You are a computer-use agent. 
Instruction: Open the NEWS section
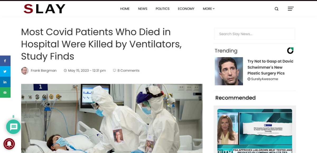tap(142, 9)
